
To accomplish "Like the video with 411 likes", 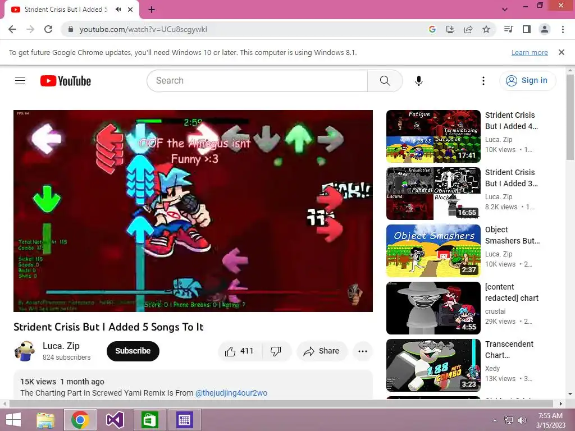I will [x=240, y=351].
